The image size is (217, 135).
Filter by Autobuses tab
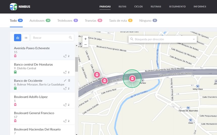40,21
